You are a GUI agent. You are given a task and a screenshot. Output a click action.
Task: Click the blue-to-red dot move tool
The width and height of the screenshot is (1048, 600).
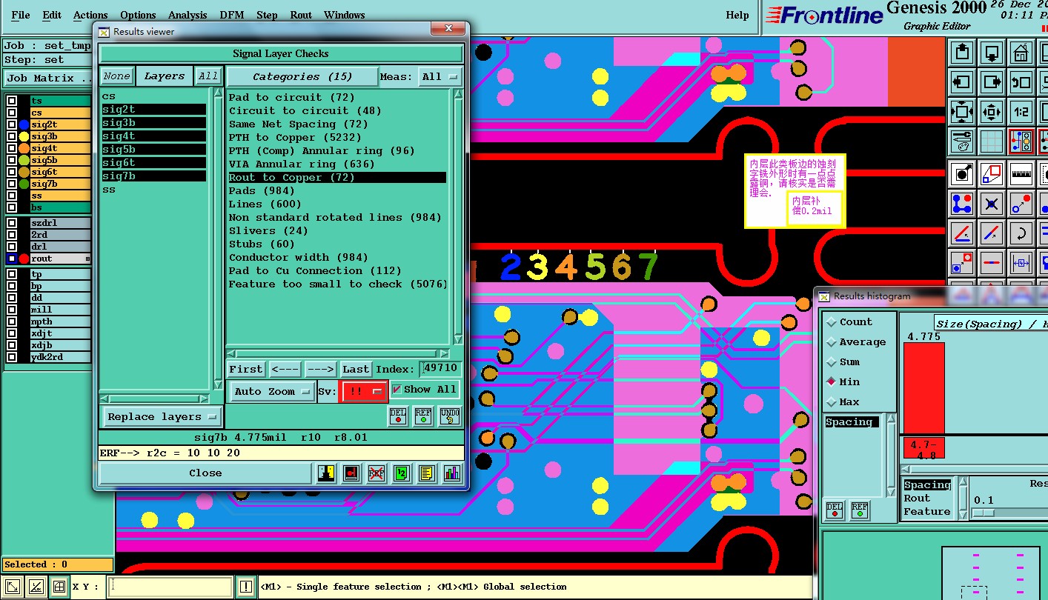(x=1021, y=204)
